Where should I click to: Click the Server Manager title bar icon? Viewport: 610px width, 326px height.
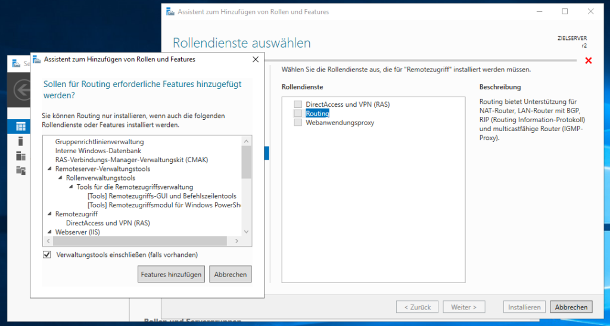pos(16,63)
